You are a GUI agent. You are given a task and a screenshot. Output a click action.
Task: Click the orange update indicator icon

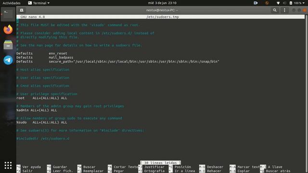267,3
